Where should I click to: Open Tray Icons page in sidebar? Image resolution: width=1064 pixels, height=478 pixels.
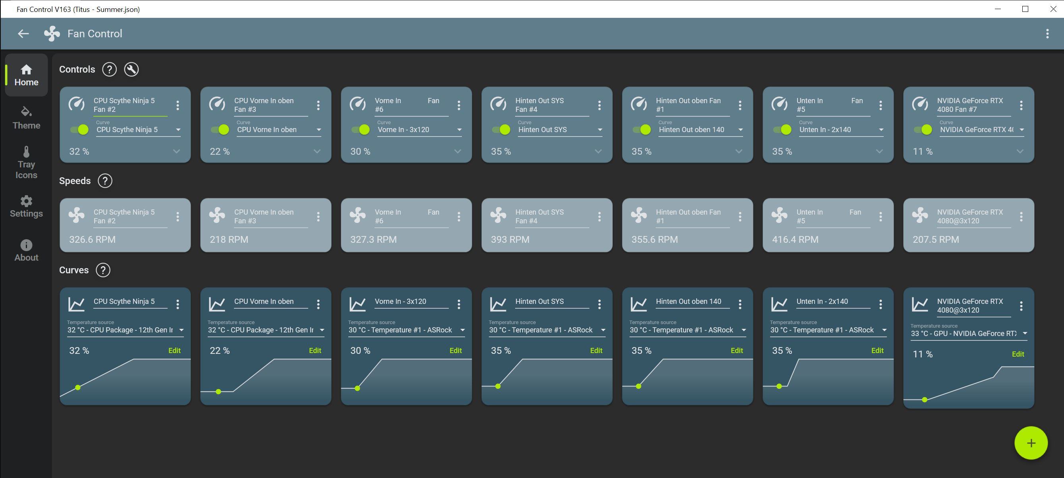[27, 163]
